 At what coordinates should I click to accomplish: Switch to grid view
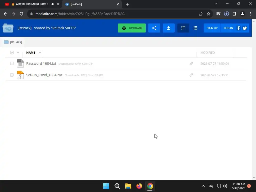tap(195, 28)
